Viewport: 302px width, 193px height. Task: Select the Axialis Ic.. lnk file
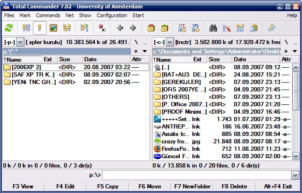(223, 134)
